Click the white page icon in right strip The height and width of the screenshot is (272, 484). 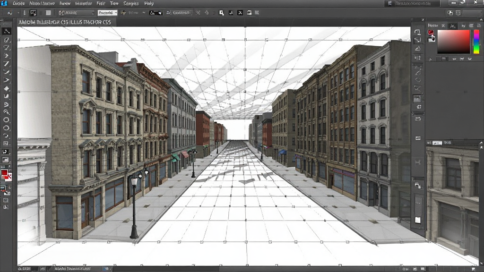(418, 220)
